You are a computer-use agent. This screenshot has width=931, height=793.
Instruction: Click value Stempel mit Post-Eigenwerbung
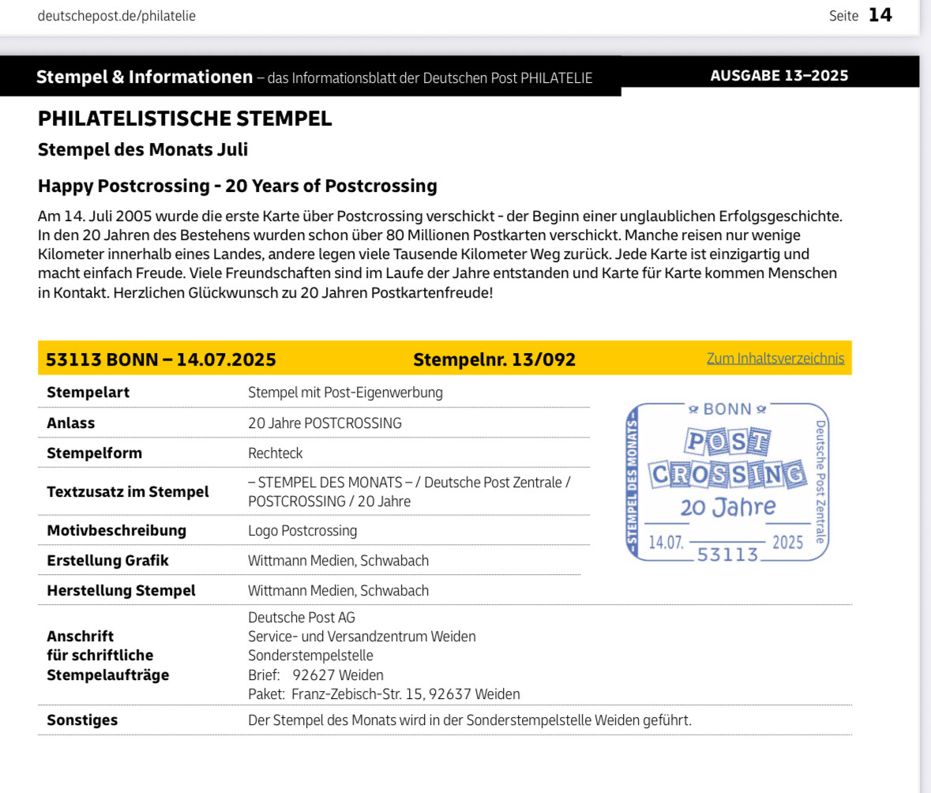click(x=345, y=393)
